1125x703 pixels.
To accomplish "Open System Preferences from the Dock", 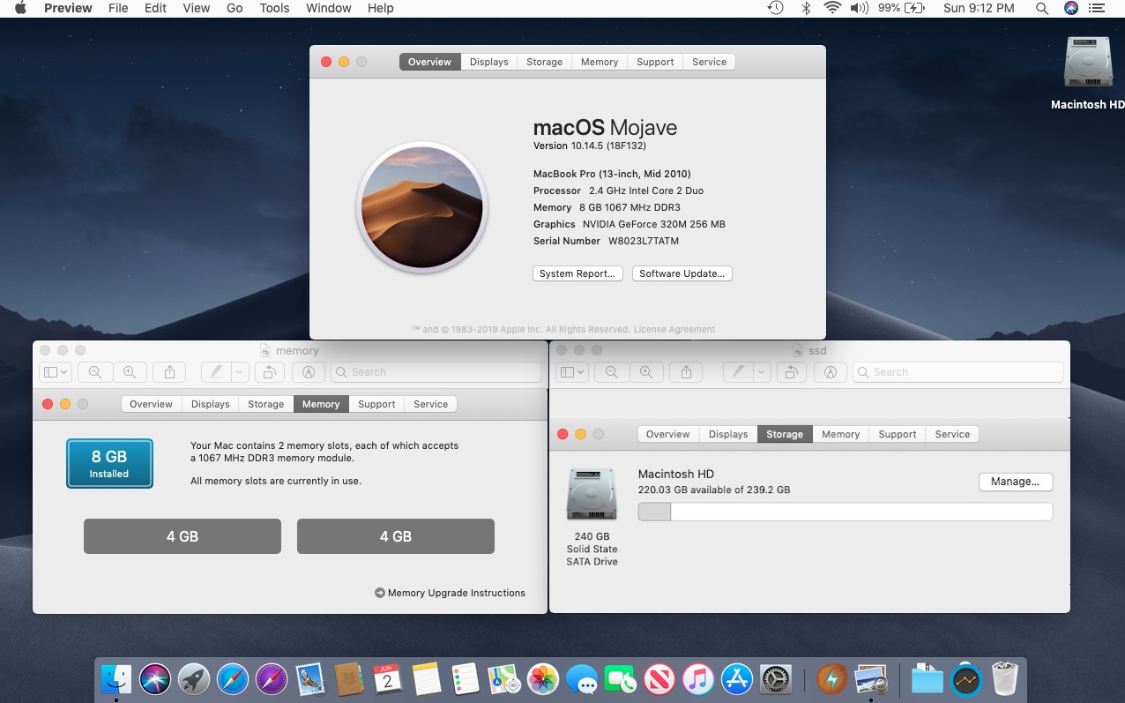I will [x=776, y=679].
